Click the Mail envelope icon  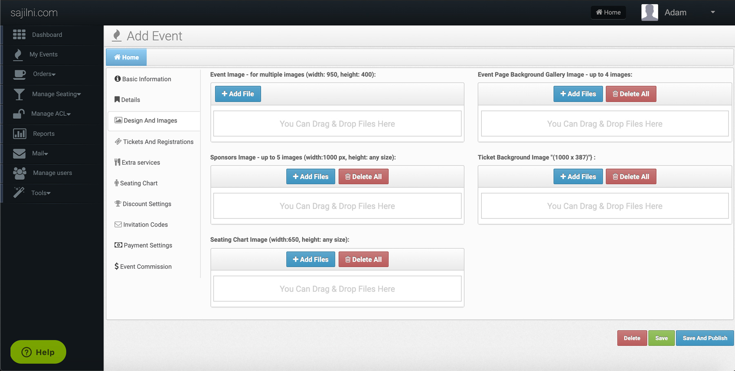(19, 154)
